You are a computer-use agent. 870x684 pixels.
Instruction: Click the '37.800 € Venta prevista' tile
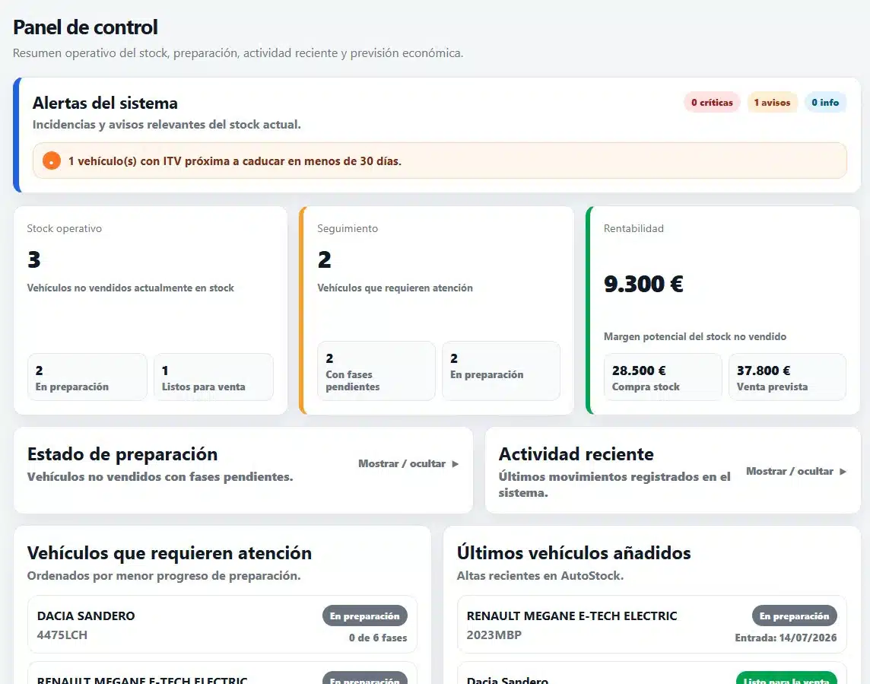pos(787,377)
